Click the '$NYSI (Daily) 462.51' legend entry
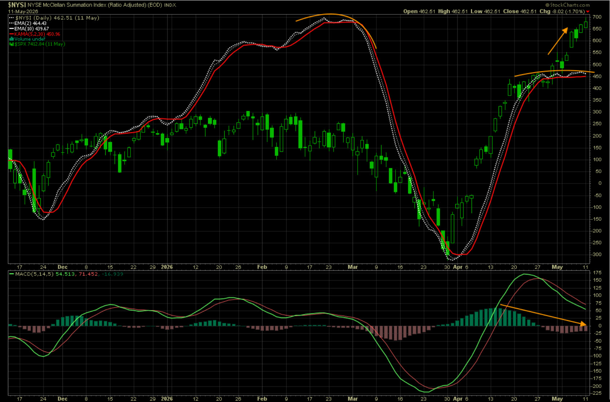Screen dimensions: 610x402 click(x=54, y=18)
